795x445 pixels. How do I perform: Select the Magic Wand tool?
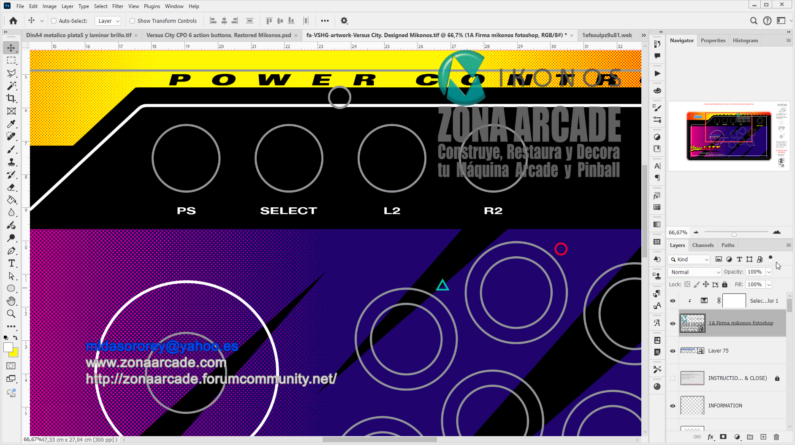(x=11, y=86)
